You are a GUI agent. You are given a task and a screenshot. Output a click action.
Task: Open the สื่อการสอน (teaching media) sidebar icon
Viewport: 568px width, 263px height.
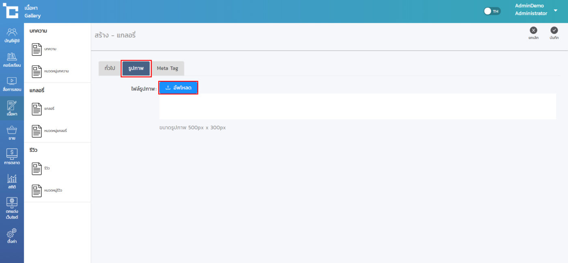click(12, 84)
